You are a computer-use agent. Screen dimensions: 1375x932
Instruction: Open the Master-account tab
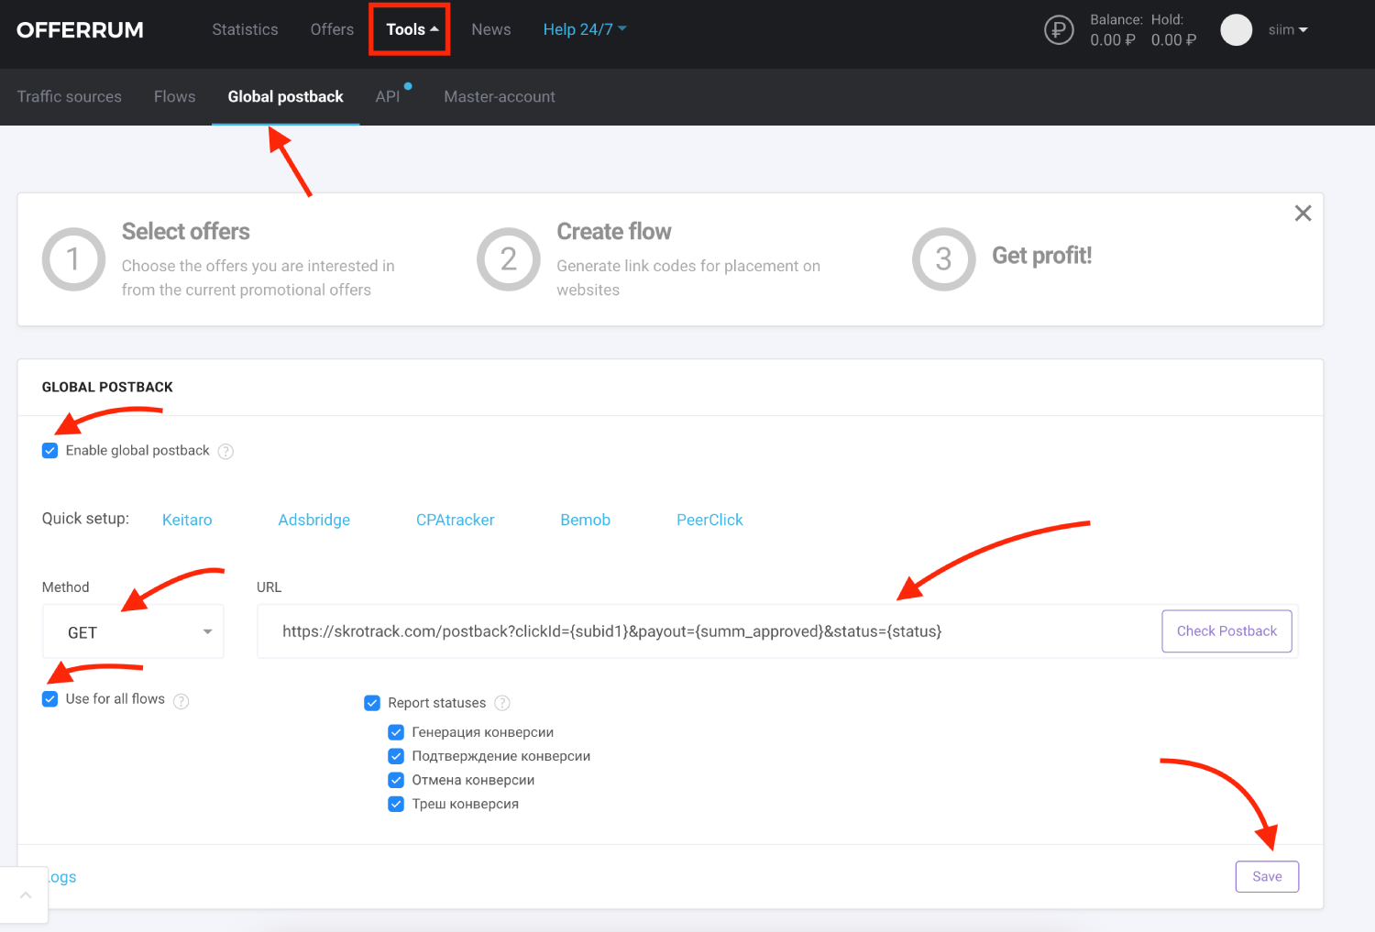(500, 96)
